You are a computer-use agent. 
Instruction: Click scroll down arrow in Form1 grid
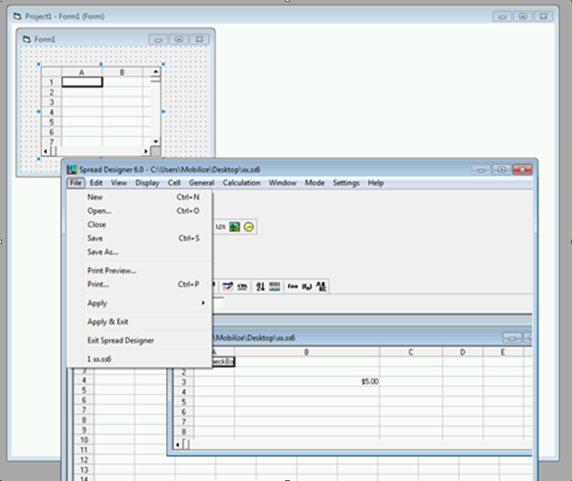156,141
